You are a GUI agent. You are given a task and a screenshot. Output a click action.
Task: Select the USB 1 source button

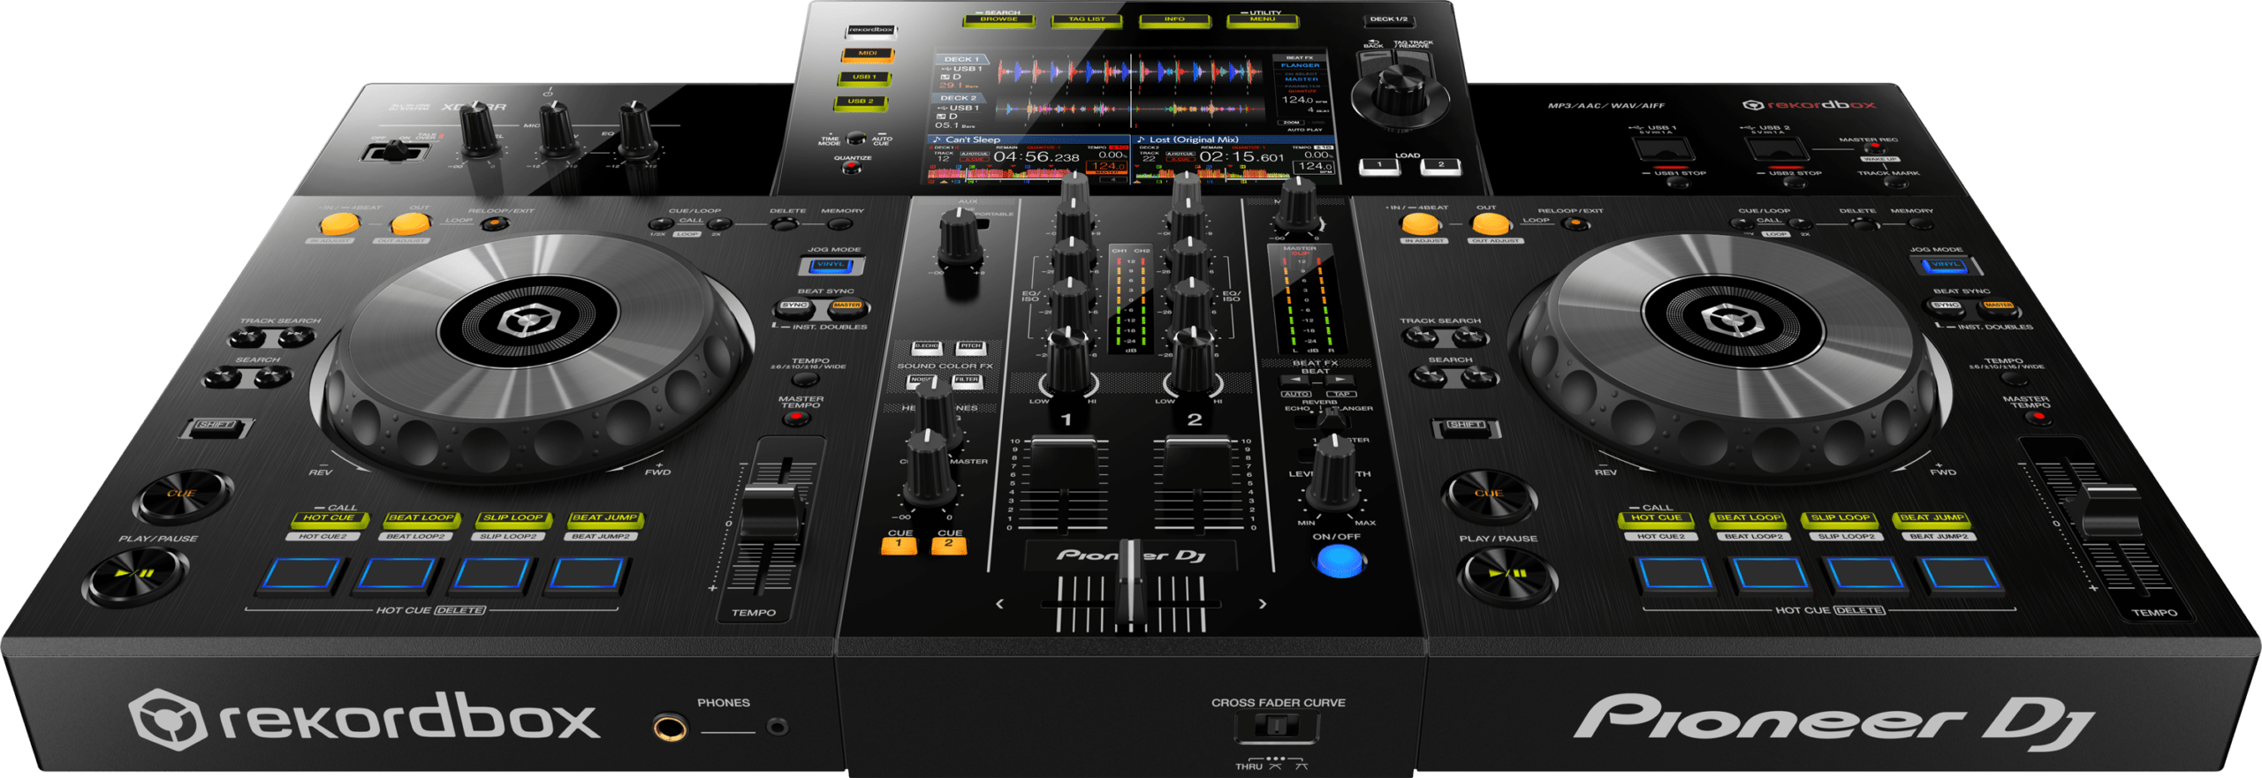864,78
